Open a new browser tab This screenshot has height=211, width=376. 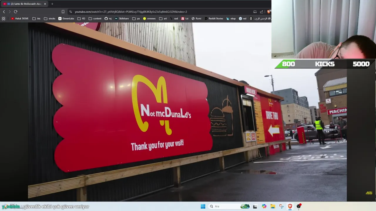coord(52,4)
